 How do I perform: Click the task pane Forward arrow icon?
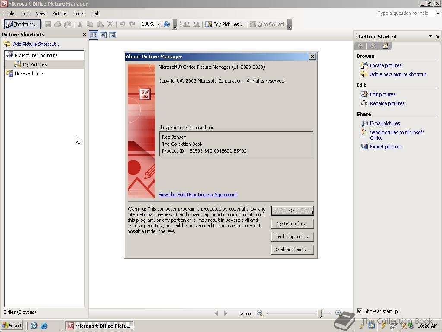(x=373, y=46)
